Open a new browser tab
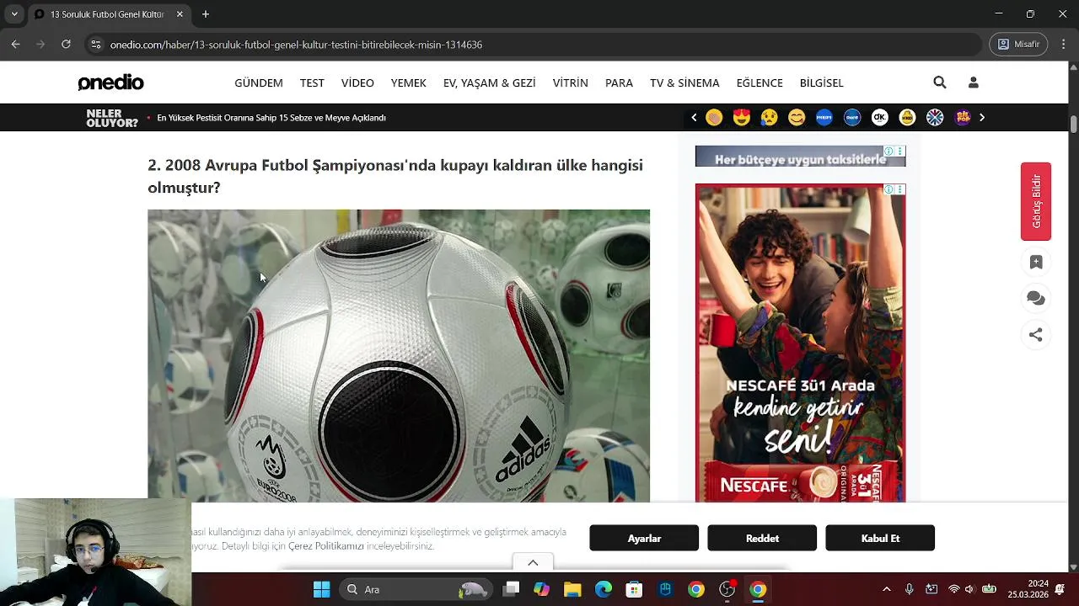This screenshot has width=1079, height=606. 205,14
